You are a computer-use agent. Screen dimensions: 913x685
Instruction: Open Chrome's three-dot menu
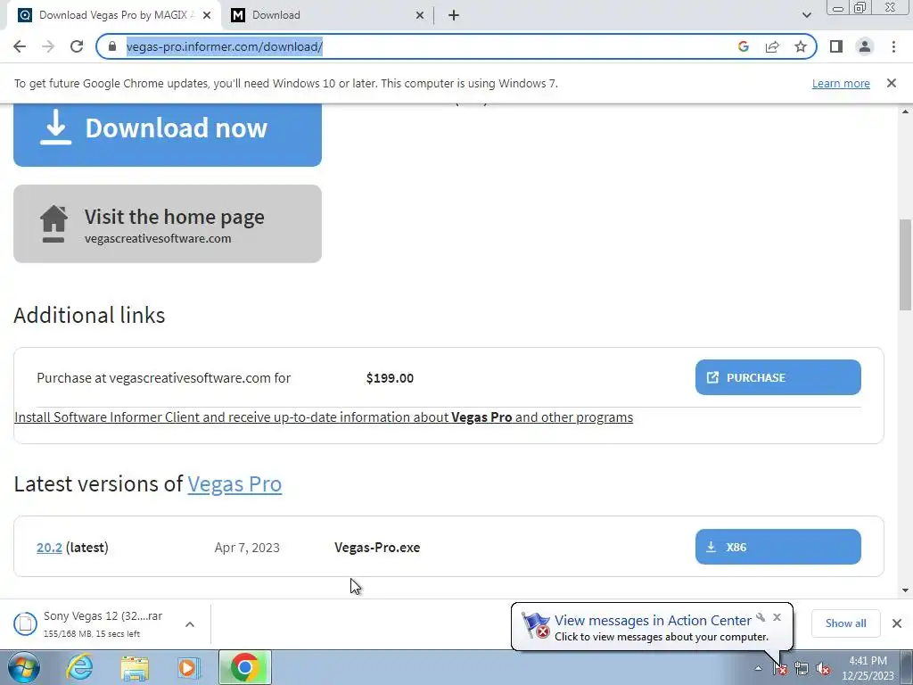point(893,46)
